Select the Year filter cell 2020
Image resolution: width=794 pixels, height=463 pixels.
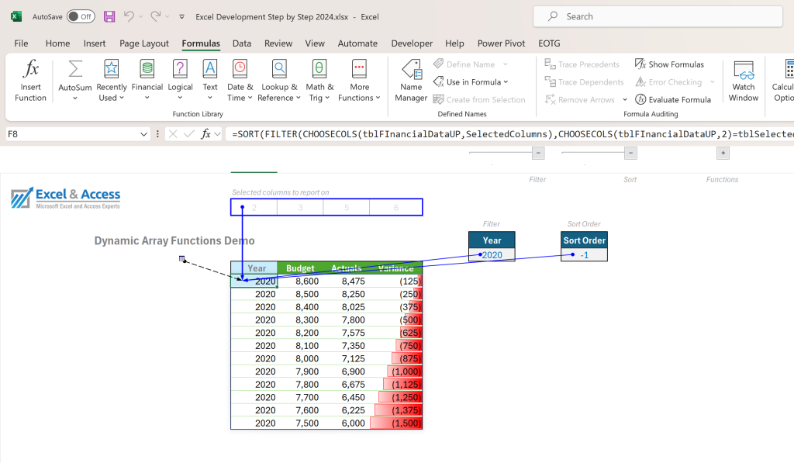point(492,255)
